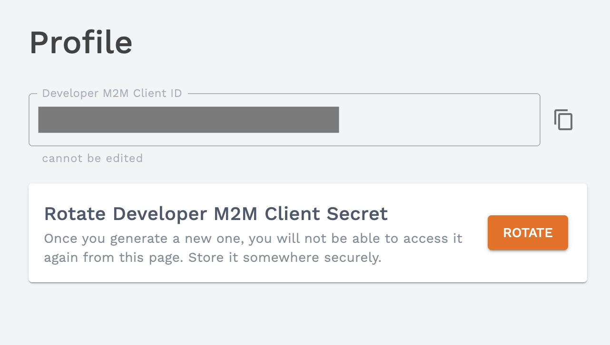Activate the copy control next to the input
The height and width of the screenshot is (345, 610).
563,120
